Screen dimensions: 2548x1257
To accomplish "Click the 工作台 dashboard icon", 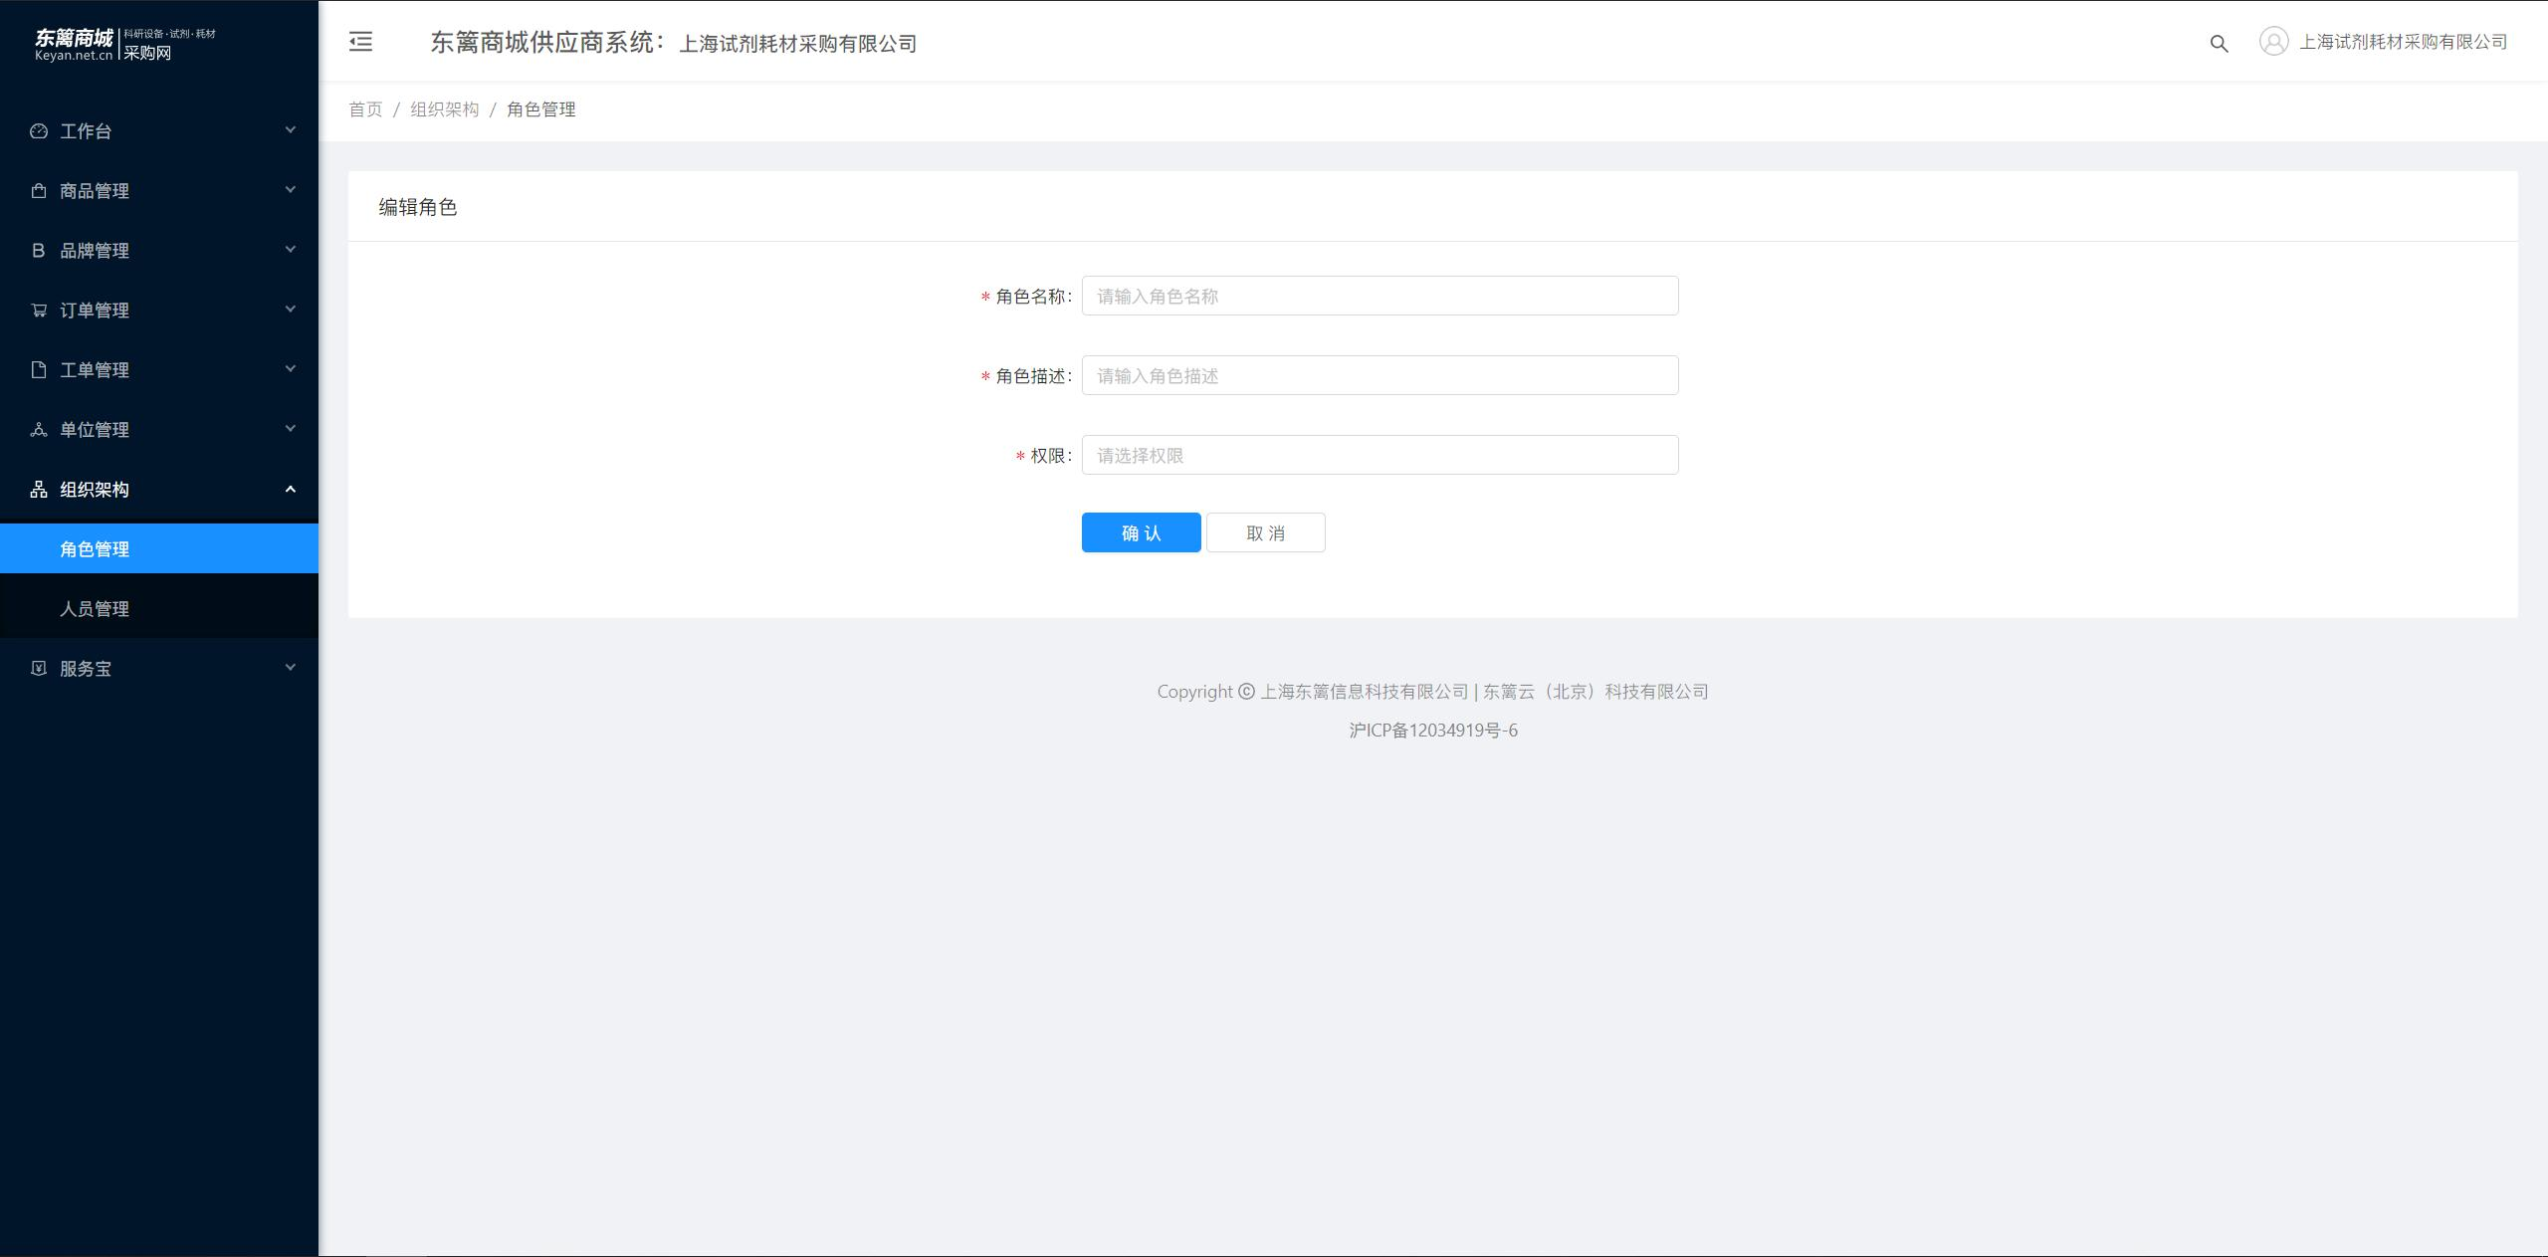I will point(39,130).
